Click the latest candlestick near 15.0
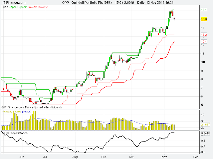This screenshot has width=213, height=159. click(x=174, y=19)
